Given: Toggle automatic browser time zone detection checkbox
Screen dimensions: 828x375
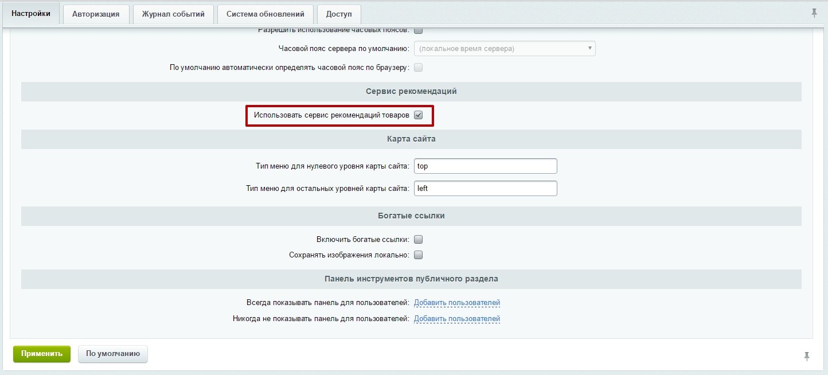Looking at the screenshot, I should [x=419, y=68].
